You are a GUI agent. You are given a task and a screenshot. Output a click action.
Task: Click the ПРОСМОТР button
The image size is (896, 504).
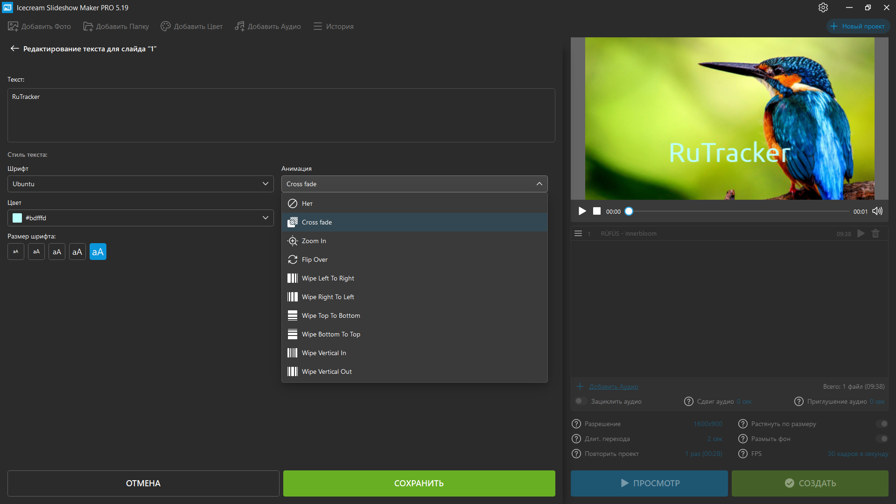[649, 483]
